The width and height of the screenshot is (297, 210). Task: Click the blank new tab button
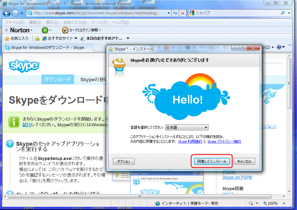tap(97, 48)
